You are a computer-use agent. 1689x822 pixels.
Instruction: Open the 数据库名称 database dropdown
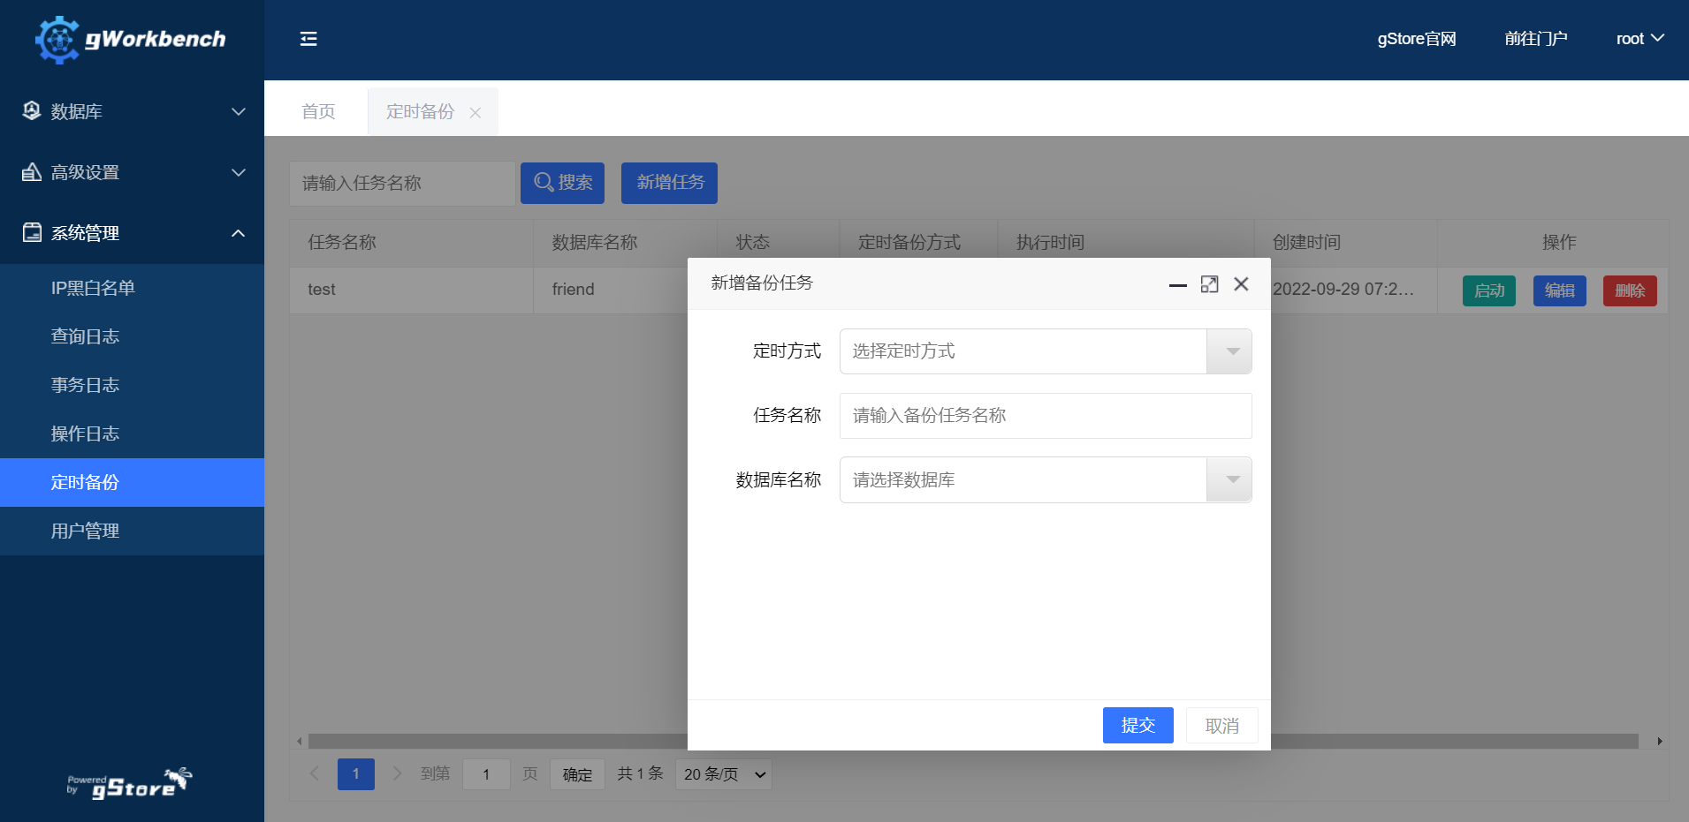[x=1045, y=480]
